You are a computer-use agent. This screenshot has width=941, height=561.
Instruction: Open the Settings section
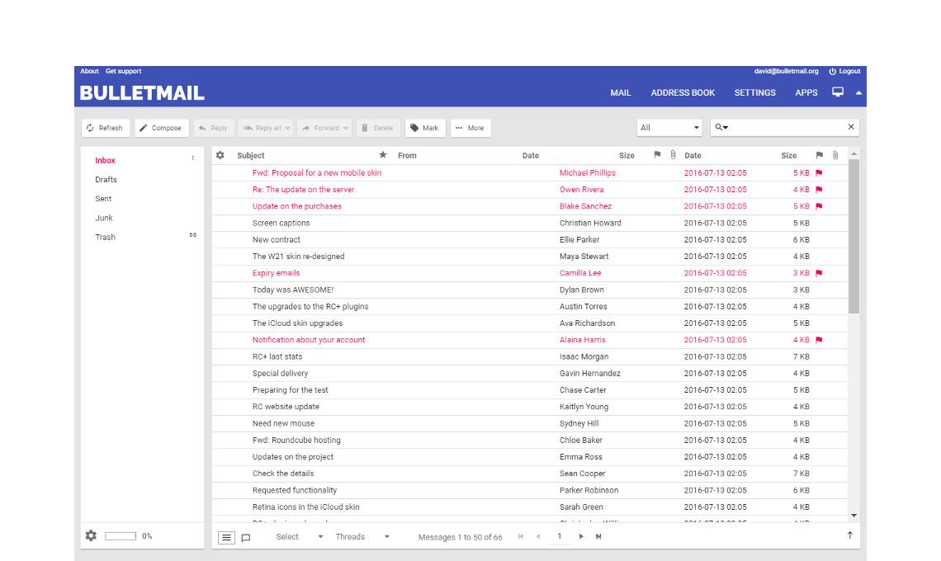pos(754,92)
